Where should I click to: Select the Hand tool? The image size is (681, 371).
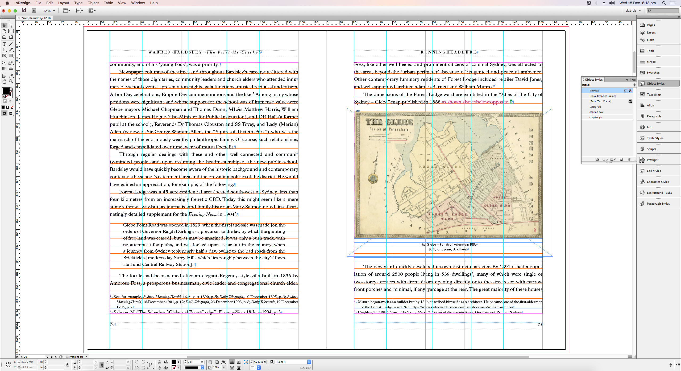tap(4, 81)
